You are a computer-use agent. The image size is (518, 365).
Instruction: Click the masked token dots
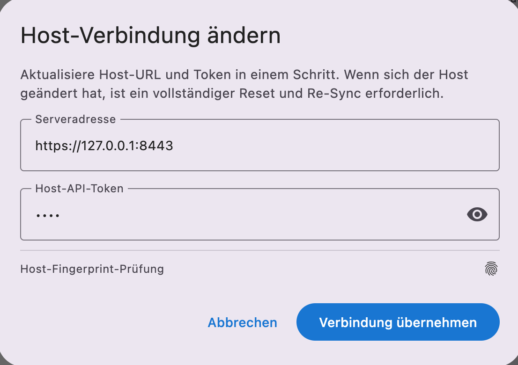pos(47,214)
